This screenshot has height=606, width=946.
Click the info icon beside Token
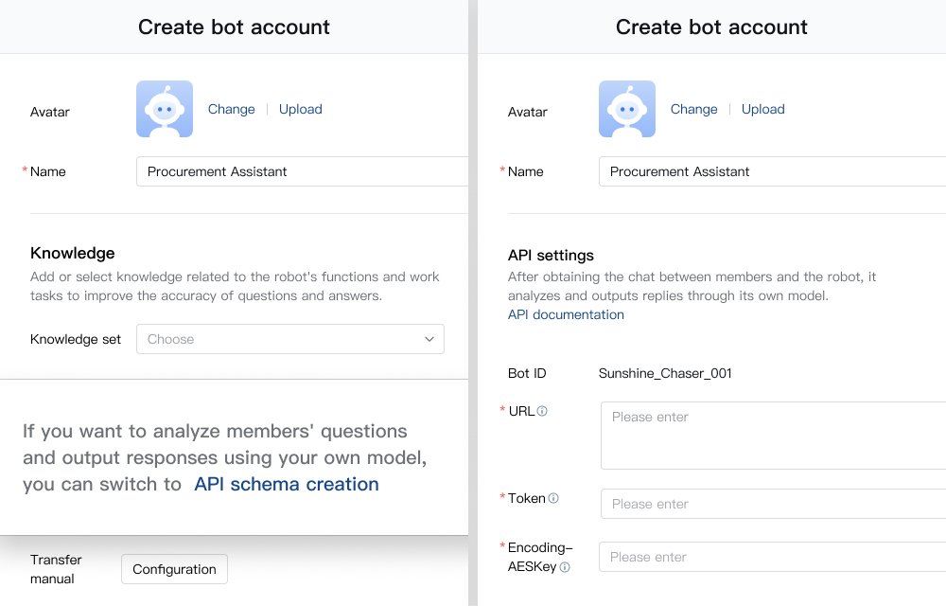point(553,498)
